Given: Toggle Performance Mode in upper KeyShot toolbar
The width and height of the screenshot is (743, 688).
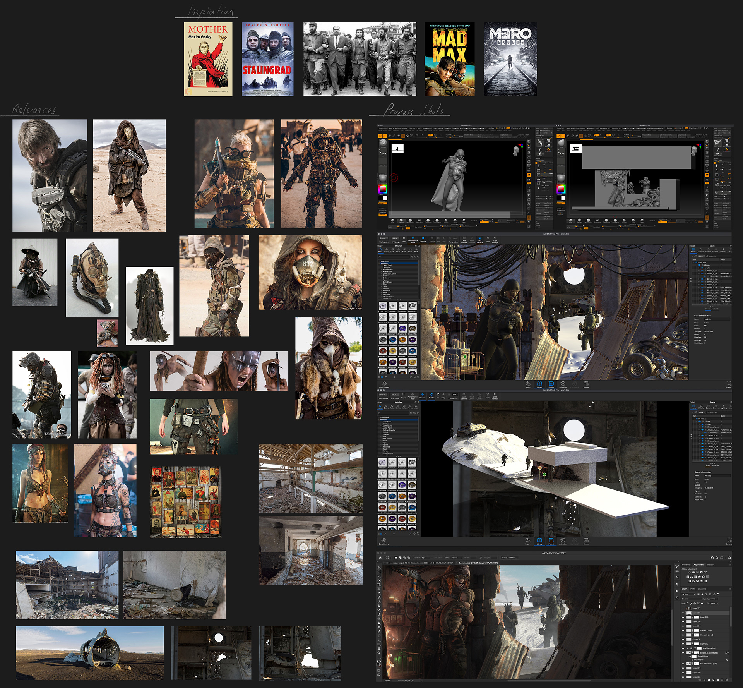Looking at the screenshot, I should tap(413, 238).
